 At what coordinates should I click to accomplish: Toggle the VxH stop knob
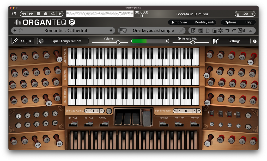point(250,62)
